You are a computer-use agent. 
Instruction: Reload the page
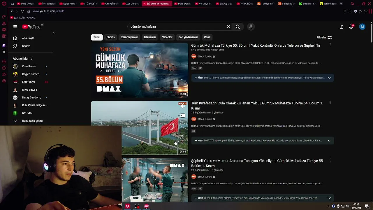(x=22, y=11)
